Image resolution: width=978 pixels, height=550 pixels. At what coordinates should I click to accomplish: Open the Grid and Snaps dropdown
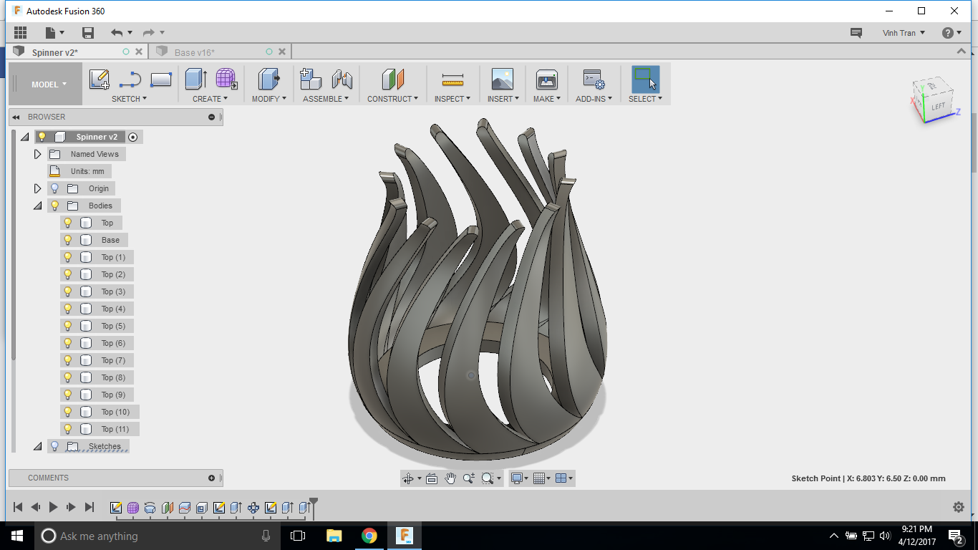(542, 478)
